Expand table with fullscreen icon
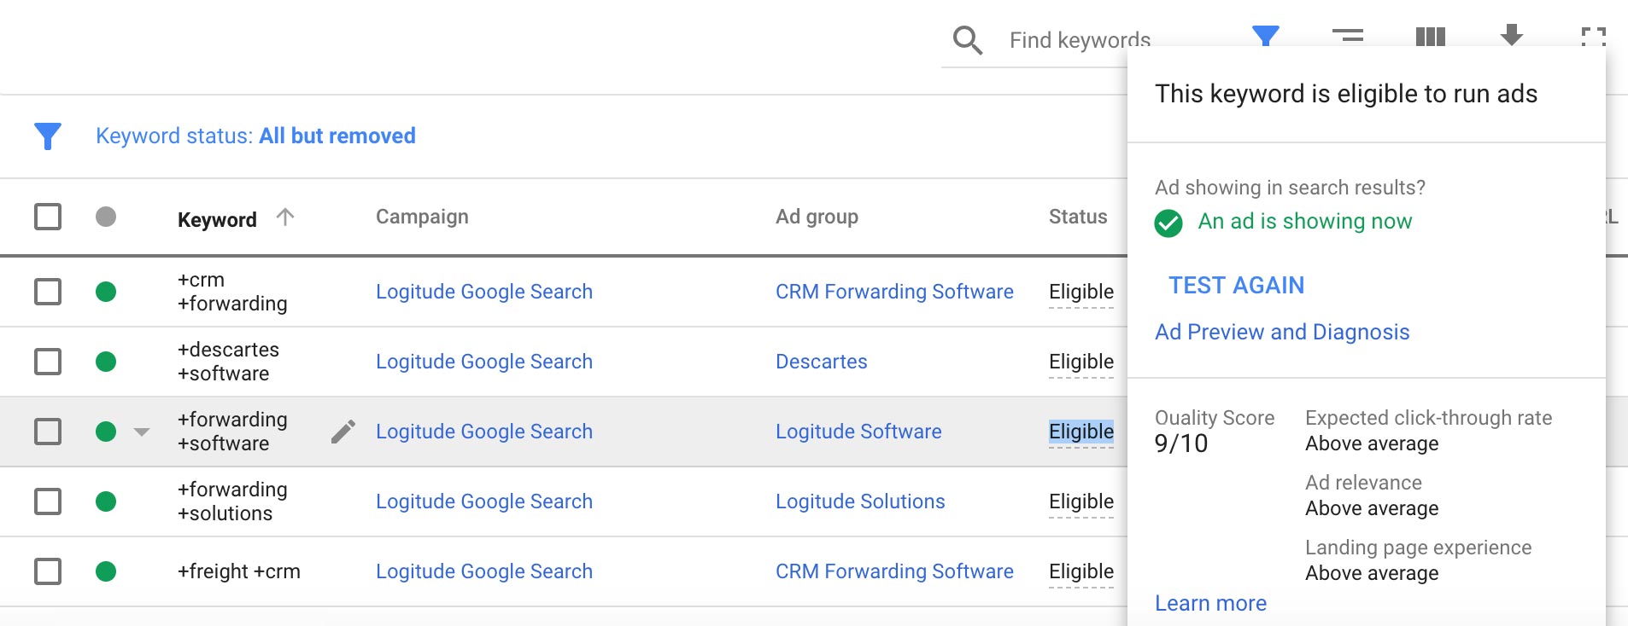This screenshot has width=1628, height=626. pos(1594,36)
